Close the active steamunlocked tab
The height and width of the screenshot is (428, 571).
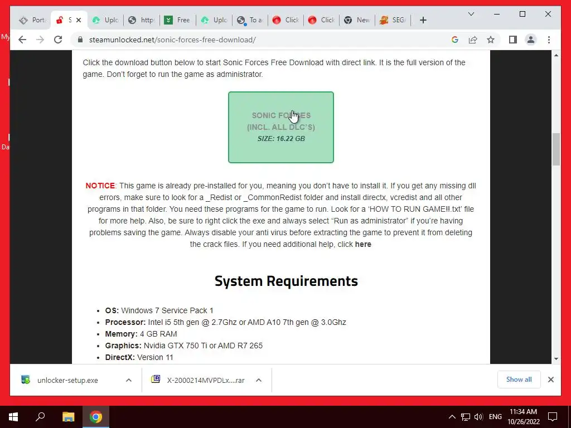78,20
